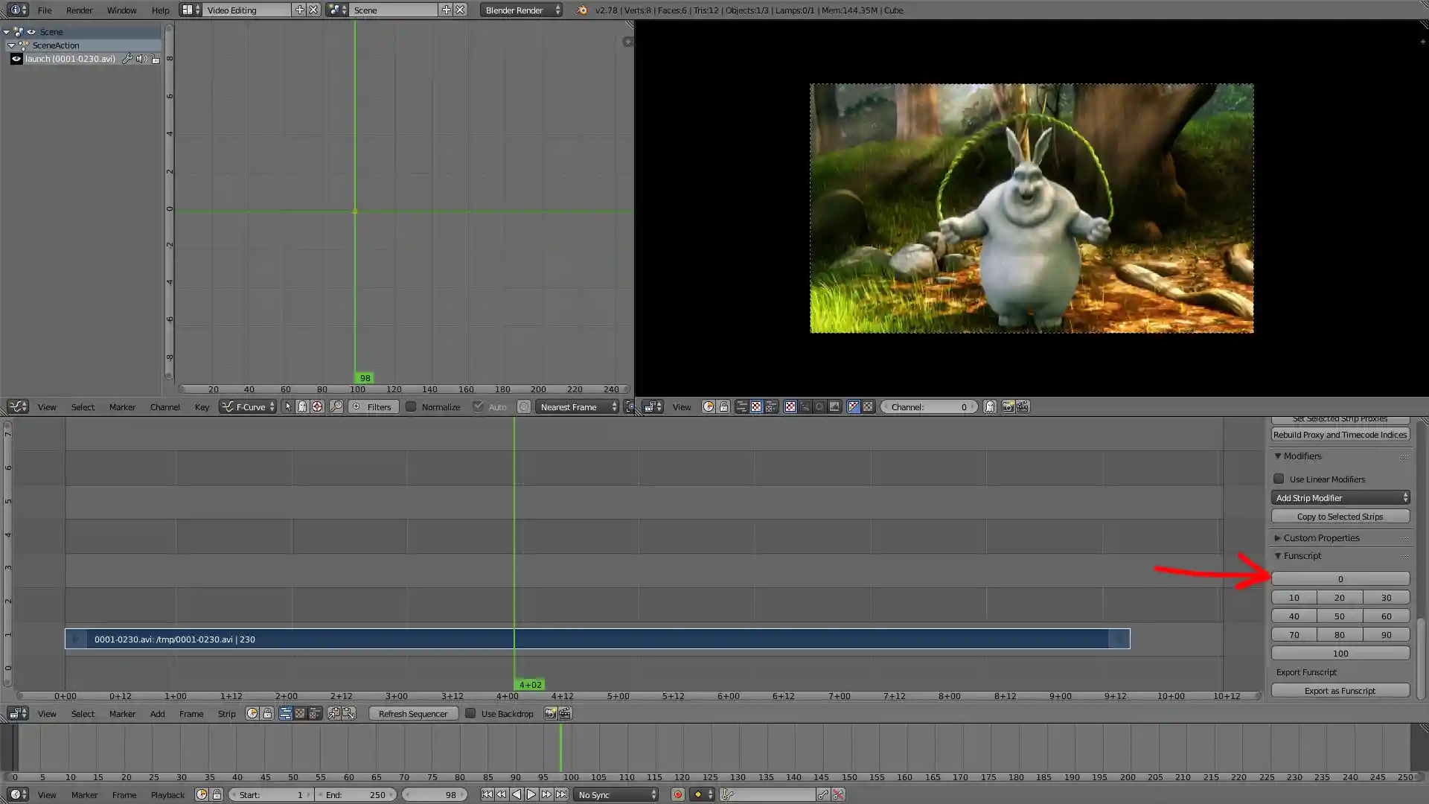
Task: Click the Funscript value 0 slider field
Action: point(1340,578)
